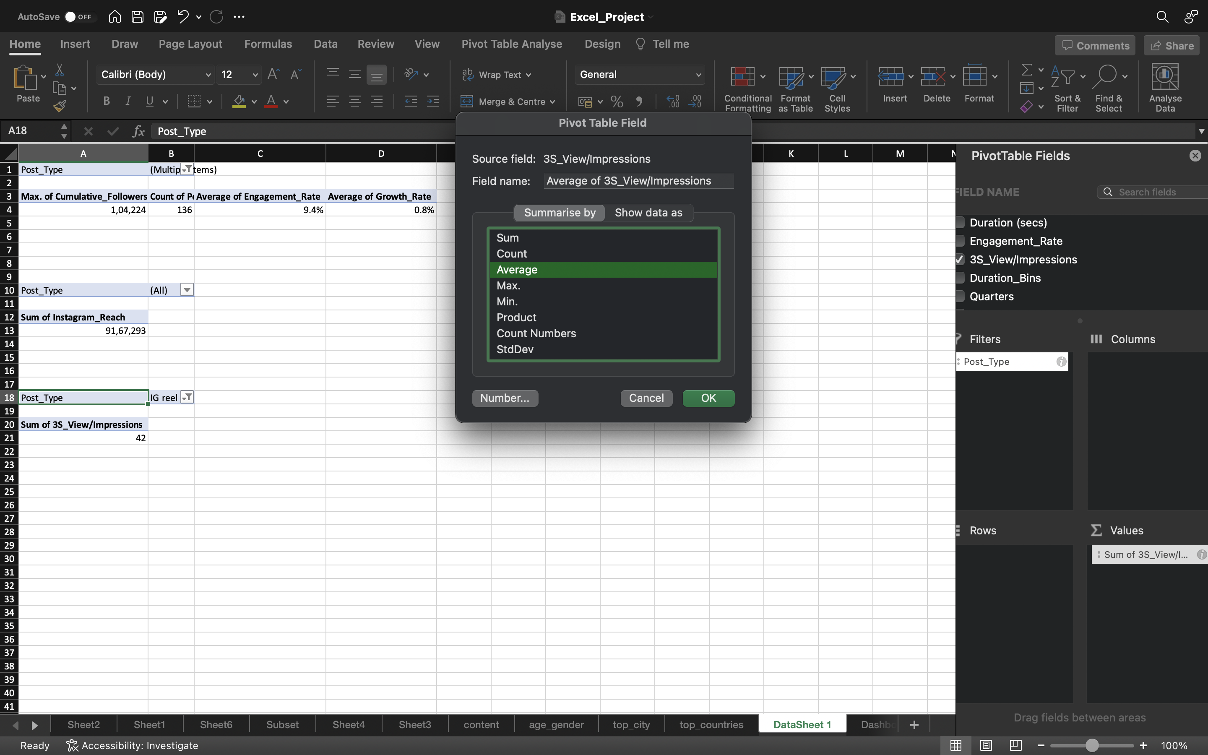Click the Field name input box
Image resolution: width=1208 pixels, height=755 pixels.
[x=638, y=181]
